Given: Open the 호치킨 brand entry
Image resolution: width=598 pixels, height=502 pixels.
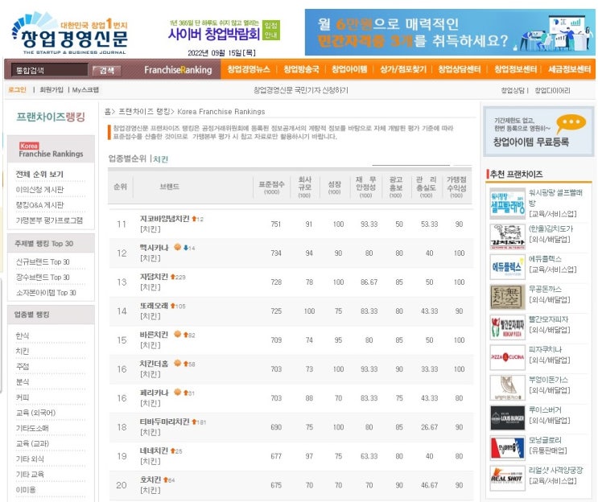Looking at the screenshot, I should [x=151, y=479].
